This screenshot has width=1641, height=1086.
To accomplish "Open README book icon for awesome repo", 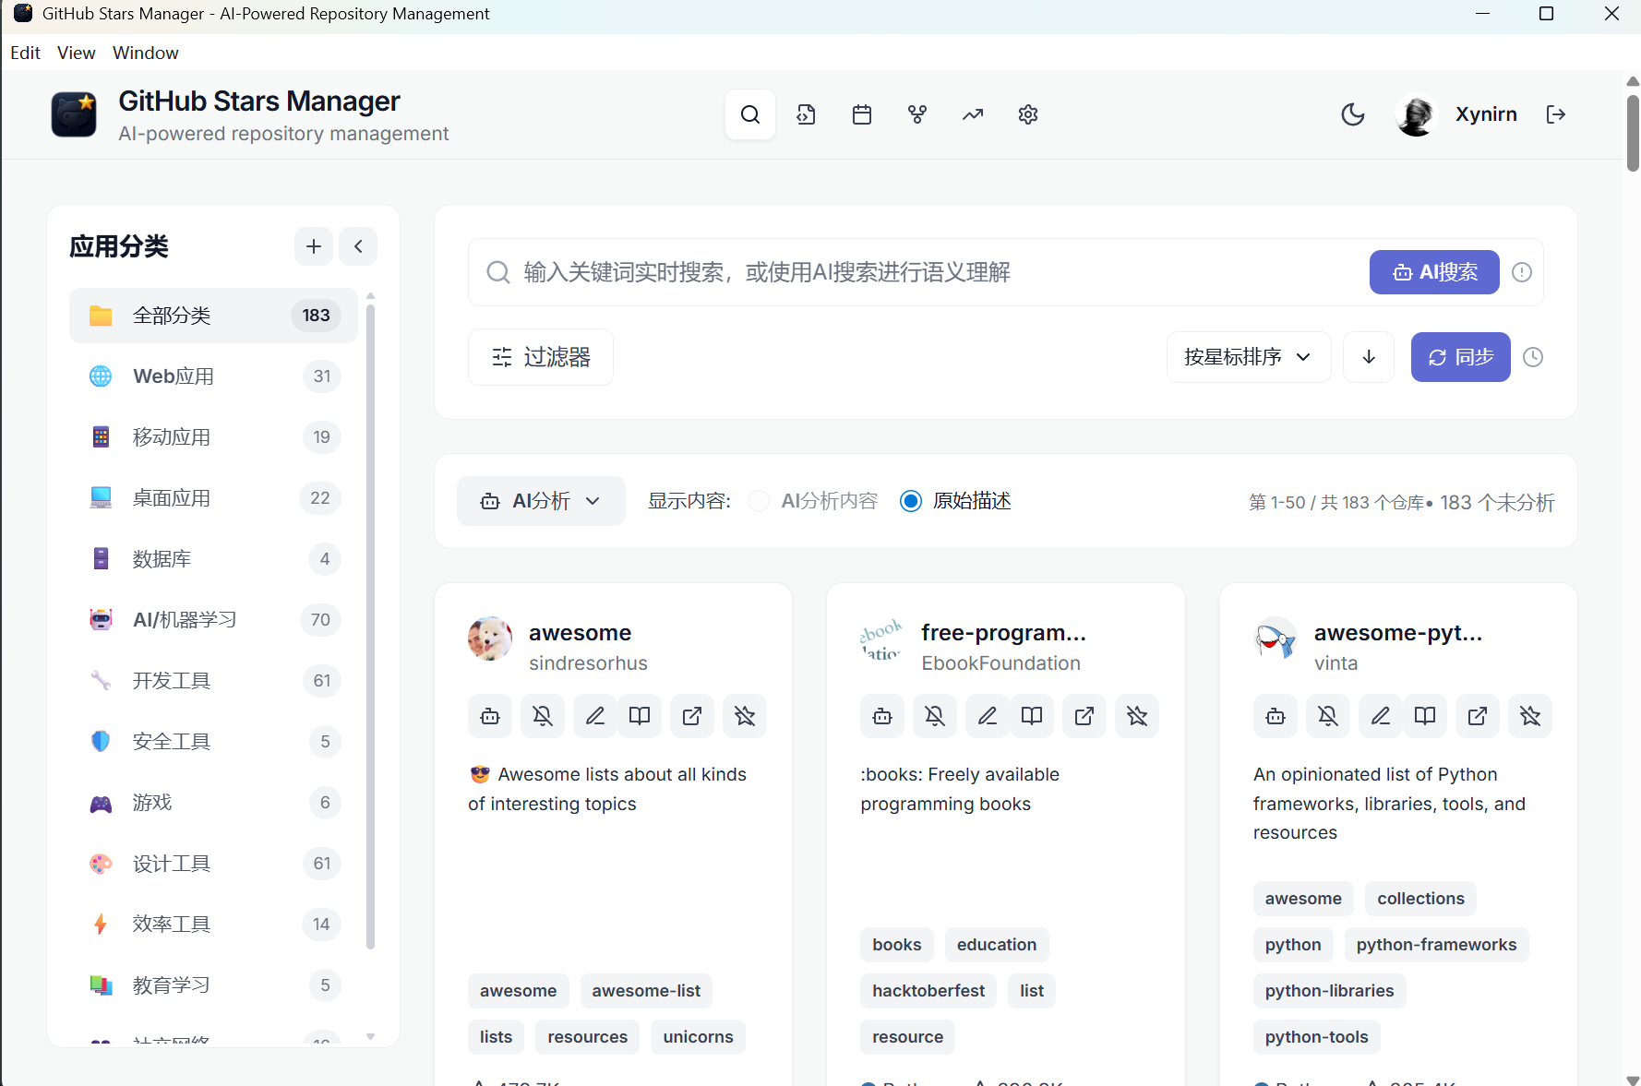I will tap(640, 716).
